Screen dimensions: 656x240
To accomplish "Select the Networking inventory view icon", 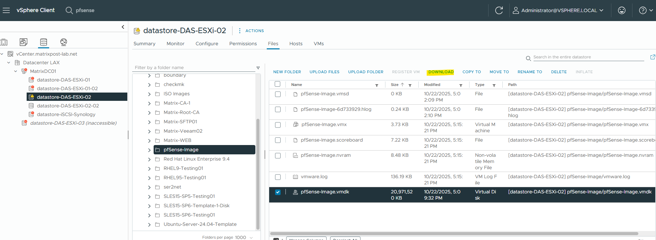I will coord(64,42).
